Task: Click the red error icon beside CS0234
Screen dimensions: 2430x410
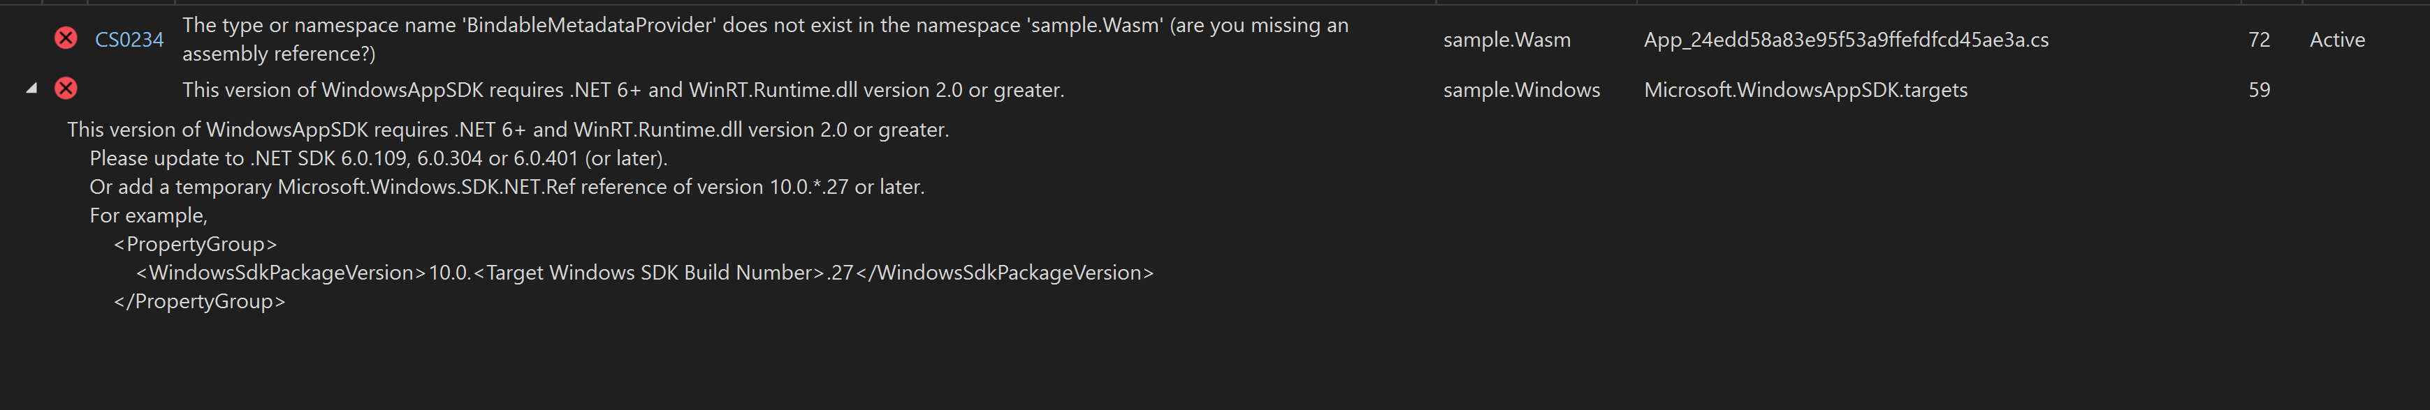Action: 64,38
